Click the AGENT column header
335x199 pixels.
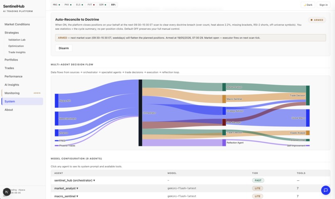[59, 173]
